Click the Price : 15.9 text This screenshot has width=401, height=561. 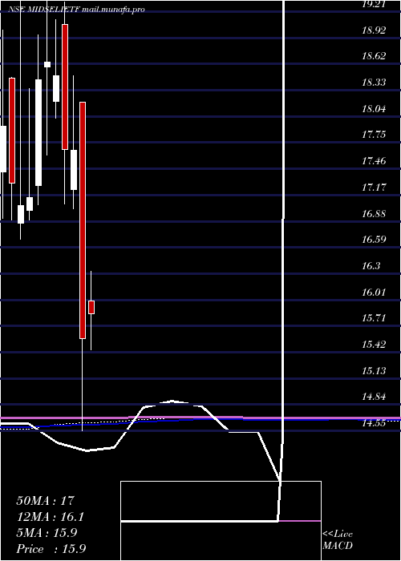tap(51, 549)
